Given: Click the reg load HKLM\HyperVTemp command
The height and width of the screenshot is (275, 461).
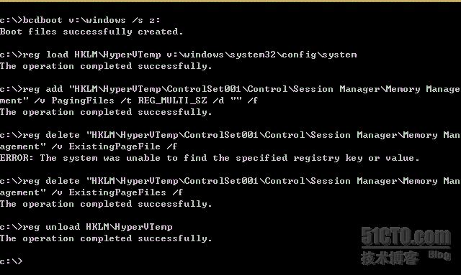Looking at the screenshot, I should click(x=178, y=55).
